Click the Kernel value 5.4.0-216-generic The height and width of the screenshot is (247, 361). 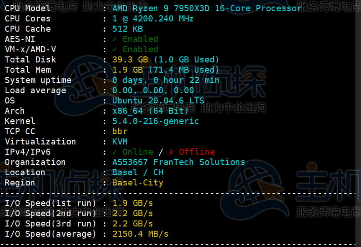click(156, 121)
